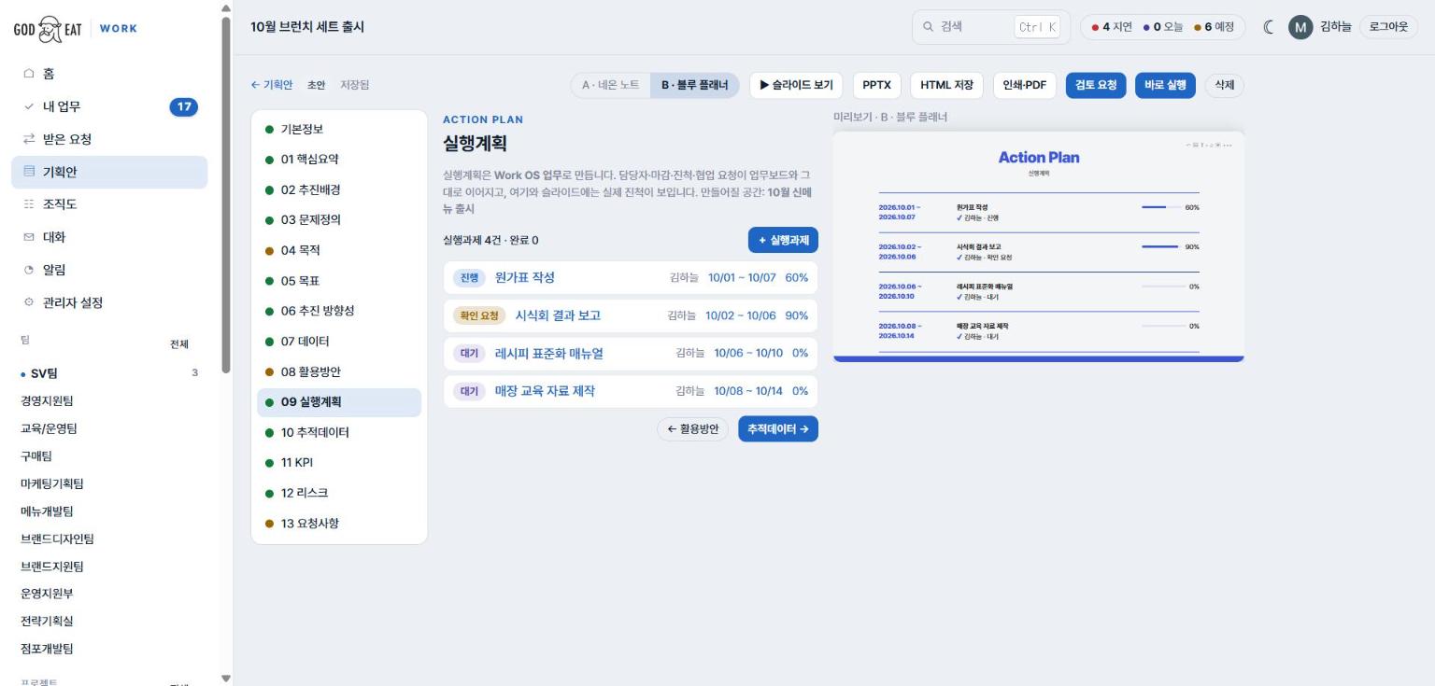
Task: Click the Action Plan slide preview thumbnail
Action: pos(1039,246)
